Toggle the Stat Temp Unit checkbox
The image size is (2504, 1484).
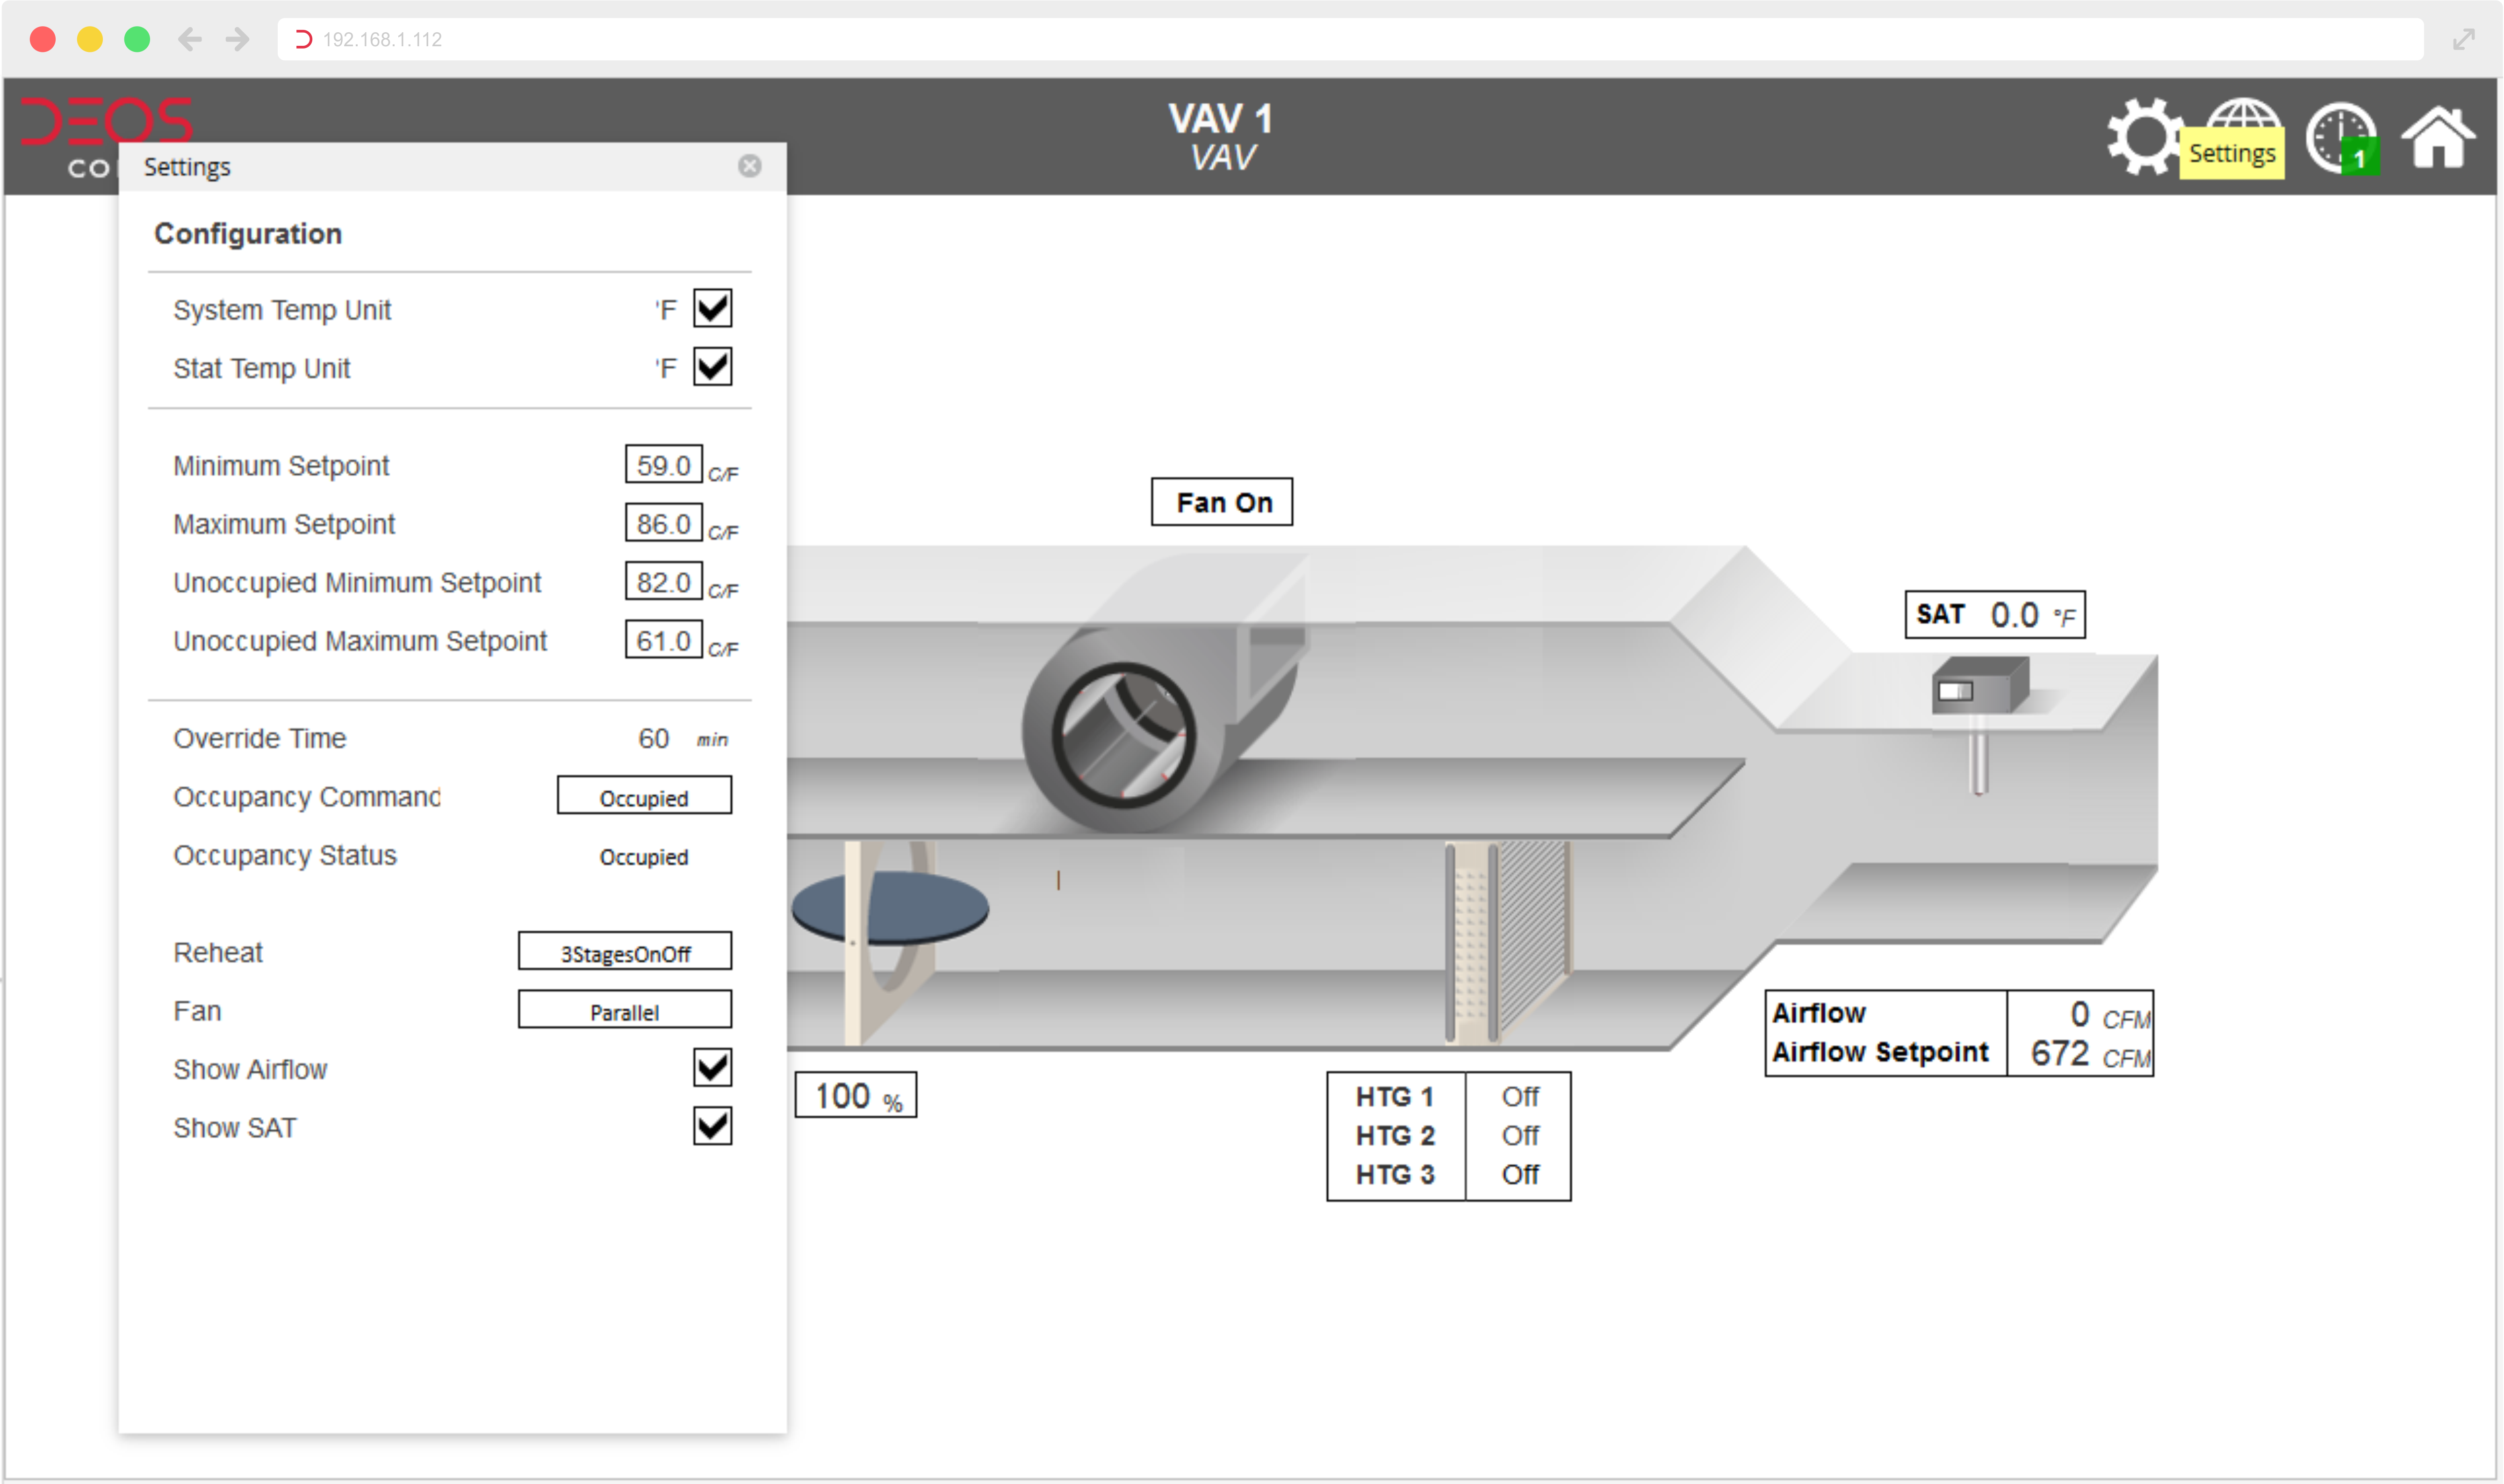712,366
